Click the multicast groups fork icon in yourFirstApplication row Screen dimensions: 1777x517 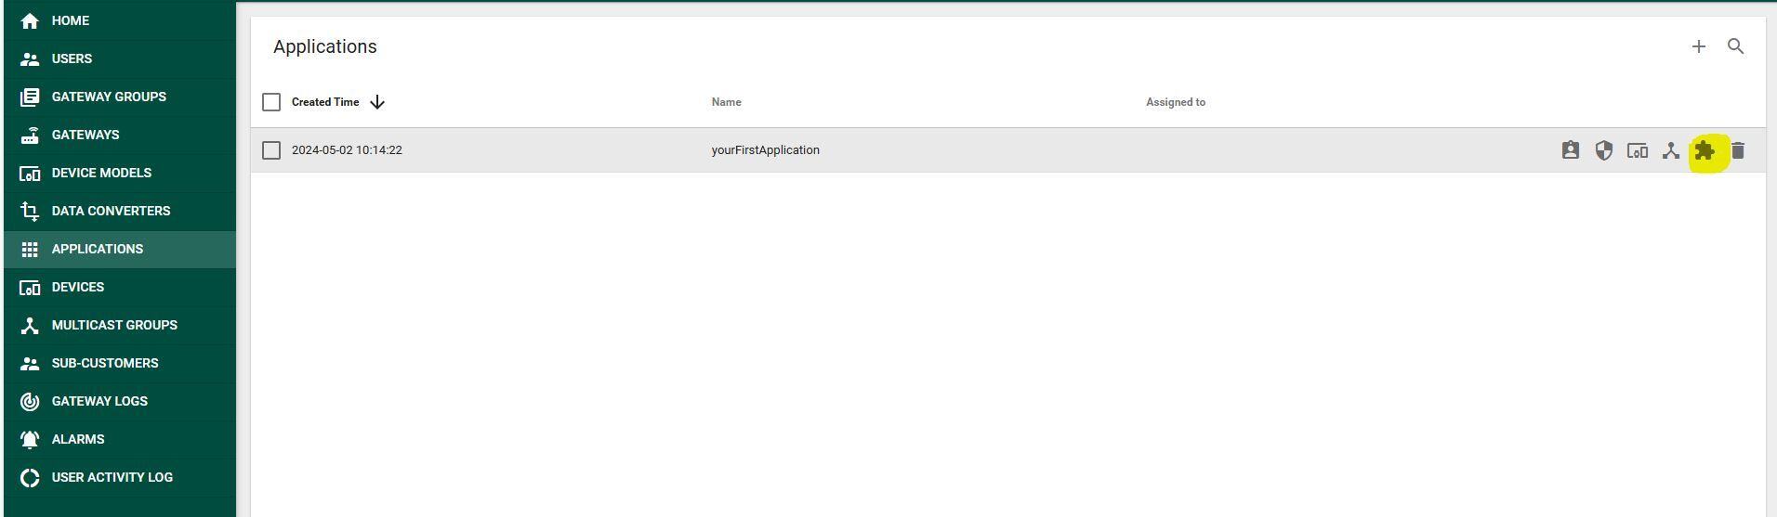tap(1671, 150)
